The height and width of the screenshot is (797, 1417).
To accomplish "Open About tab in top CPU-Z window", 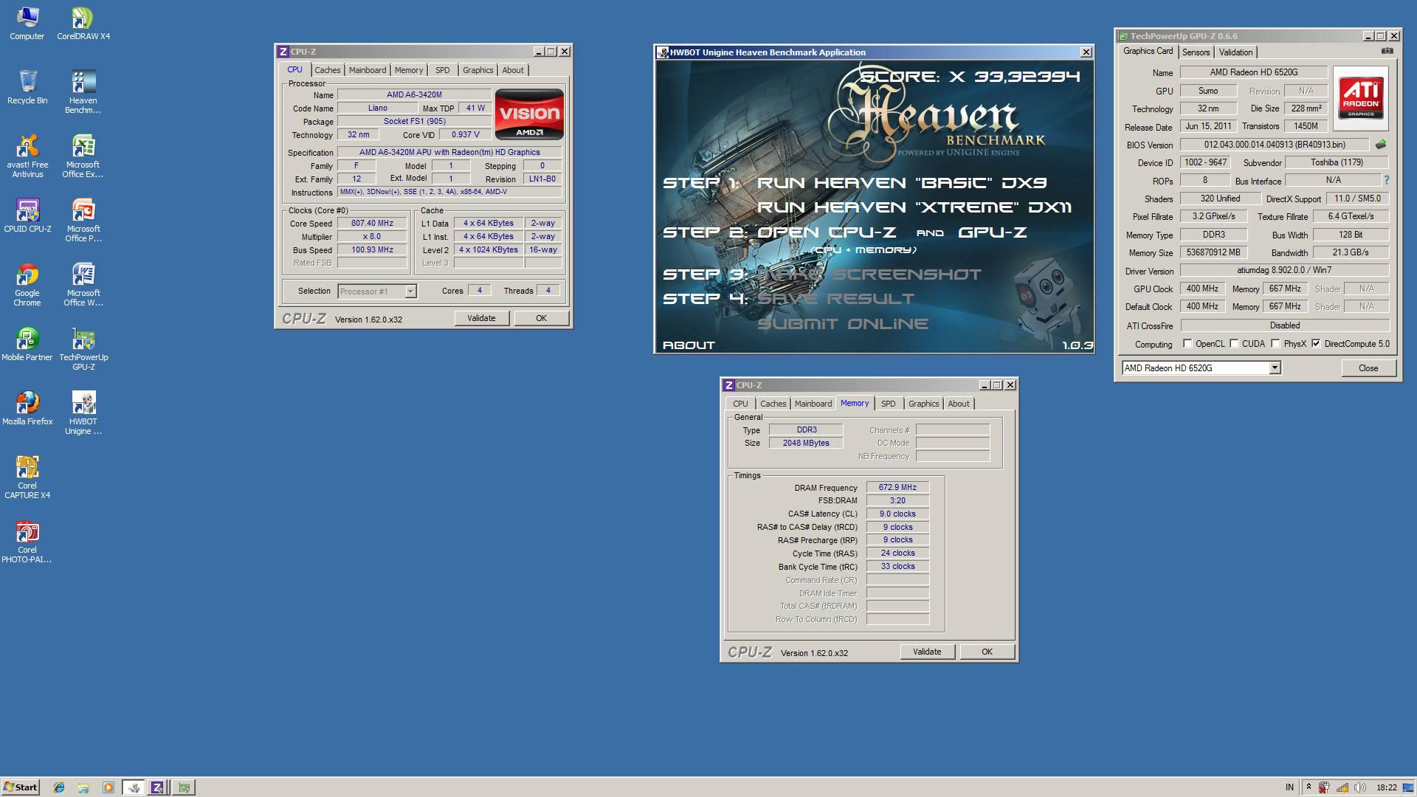I will (x=513, y=70).
